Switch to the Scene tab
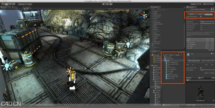 click(5, 7)
